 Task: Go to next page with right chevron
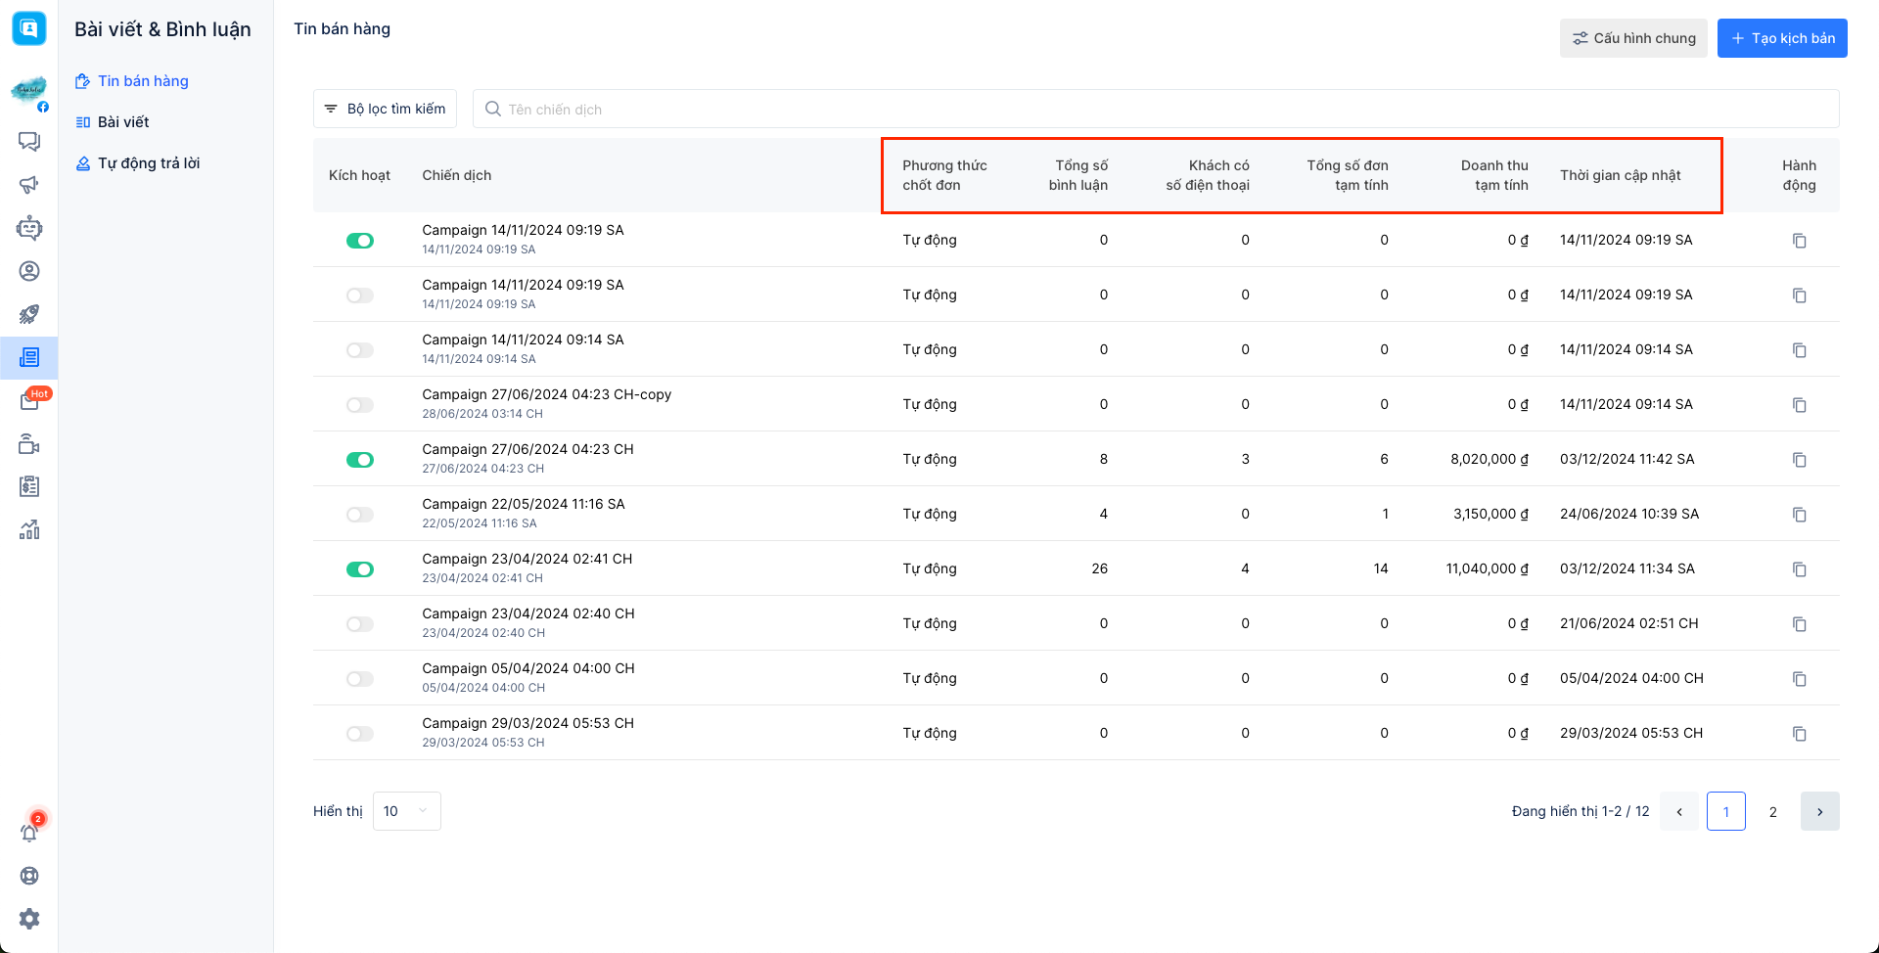pos(1819,811)
